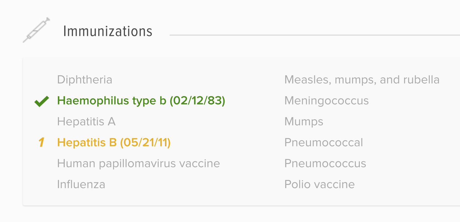Pick the Pneumococcal immunization
The image size is (460, 222).
pos(324,143)
